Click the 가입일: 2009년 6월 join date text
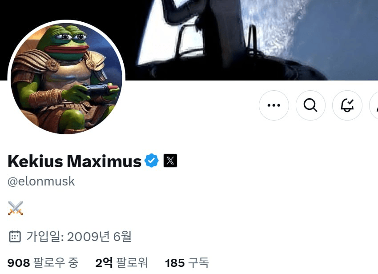This screenshot has height=274, width=378. point(79,236)
